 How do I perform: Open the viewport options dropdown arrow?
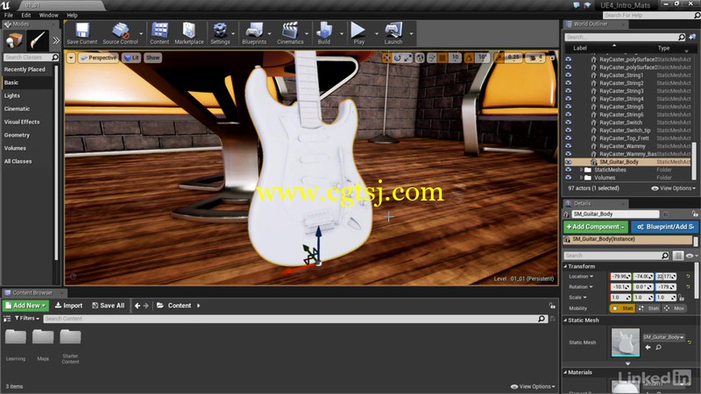71,58
